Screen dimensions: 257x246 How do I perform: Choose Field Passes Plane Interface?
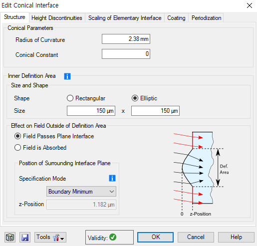click(x=54, y=136)
